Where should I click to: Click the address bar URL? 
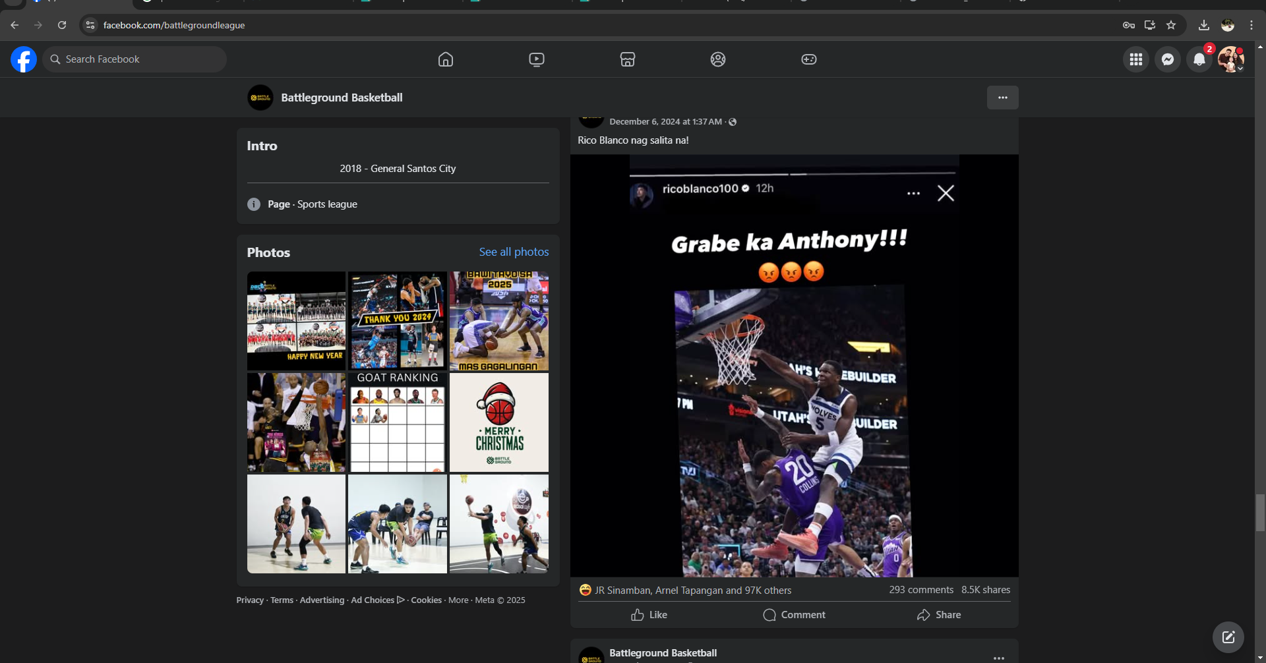pyautogui.click(x=174, y=25)
